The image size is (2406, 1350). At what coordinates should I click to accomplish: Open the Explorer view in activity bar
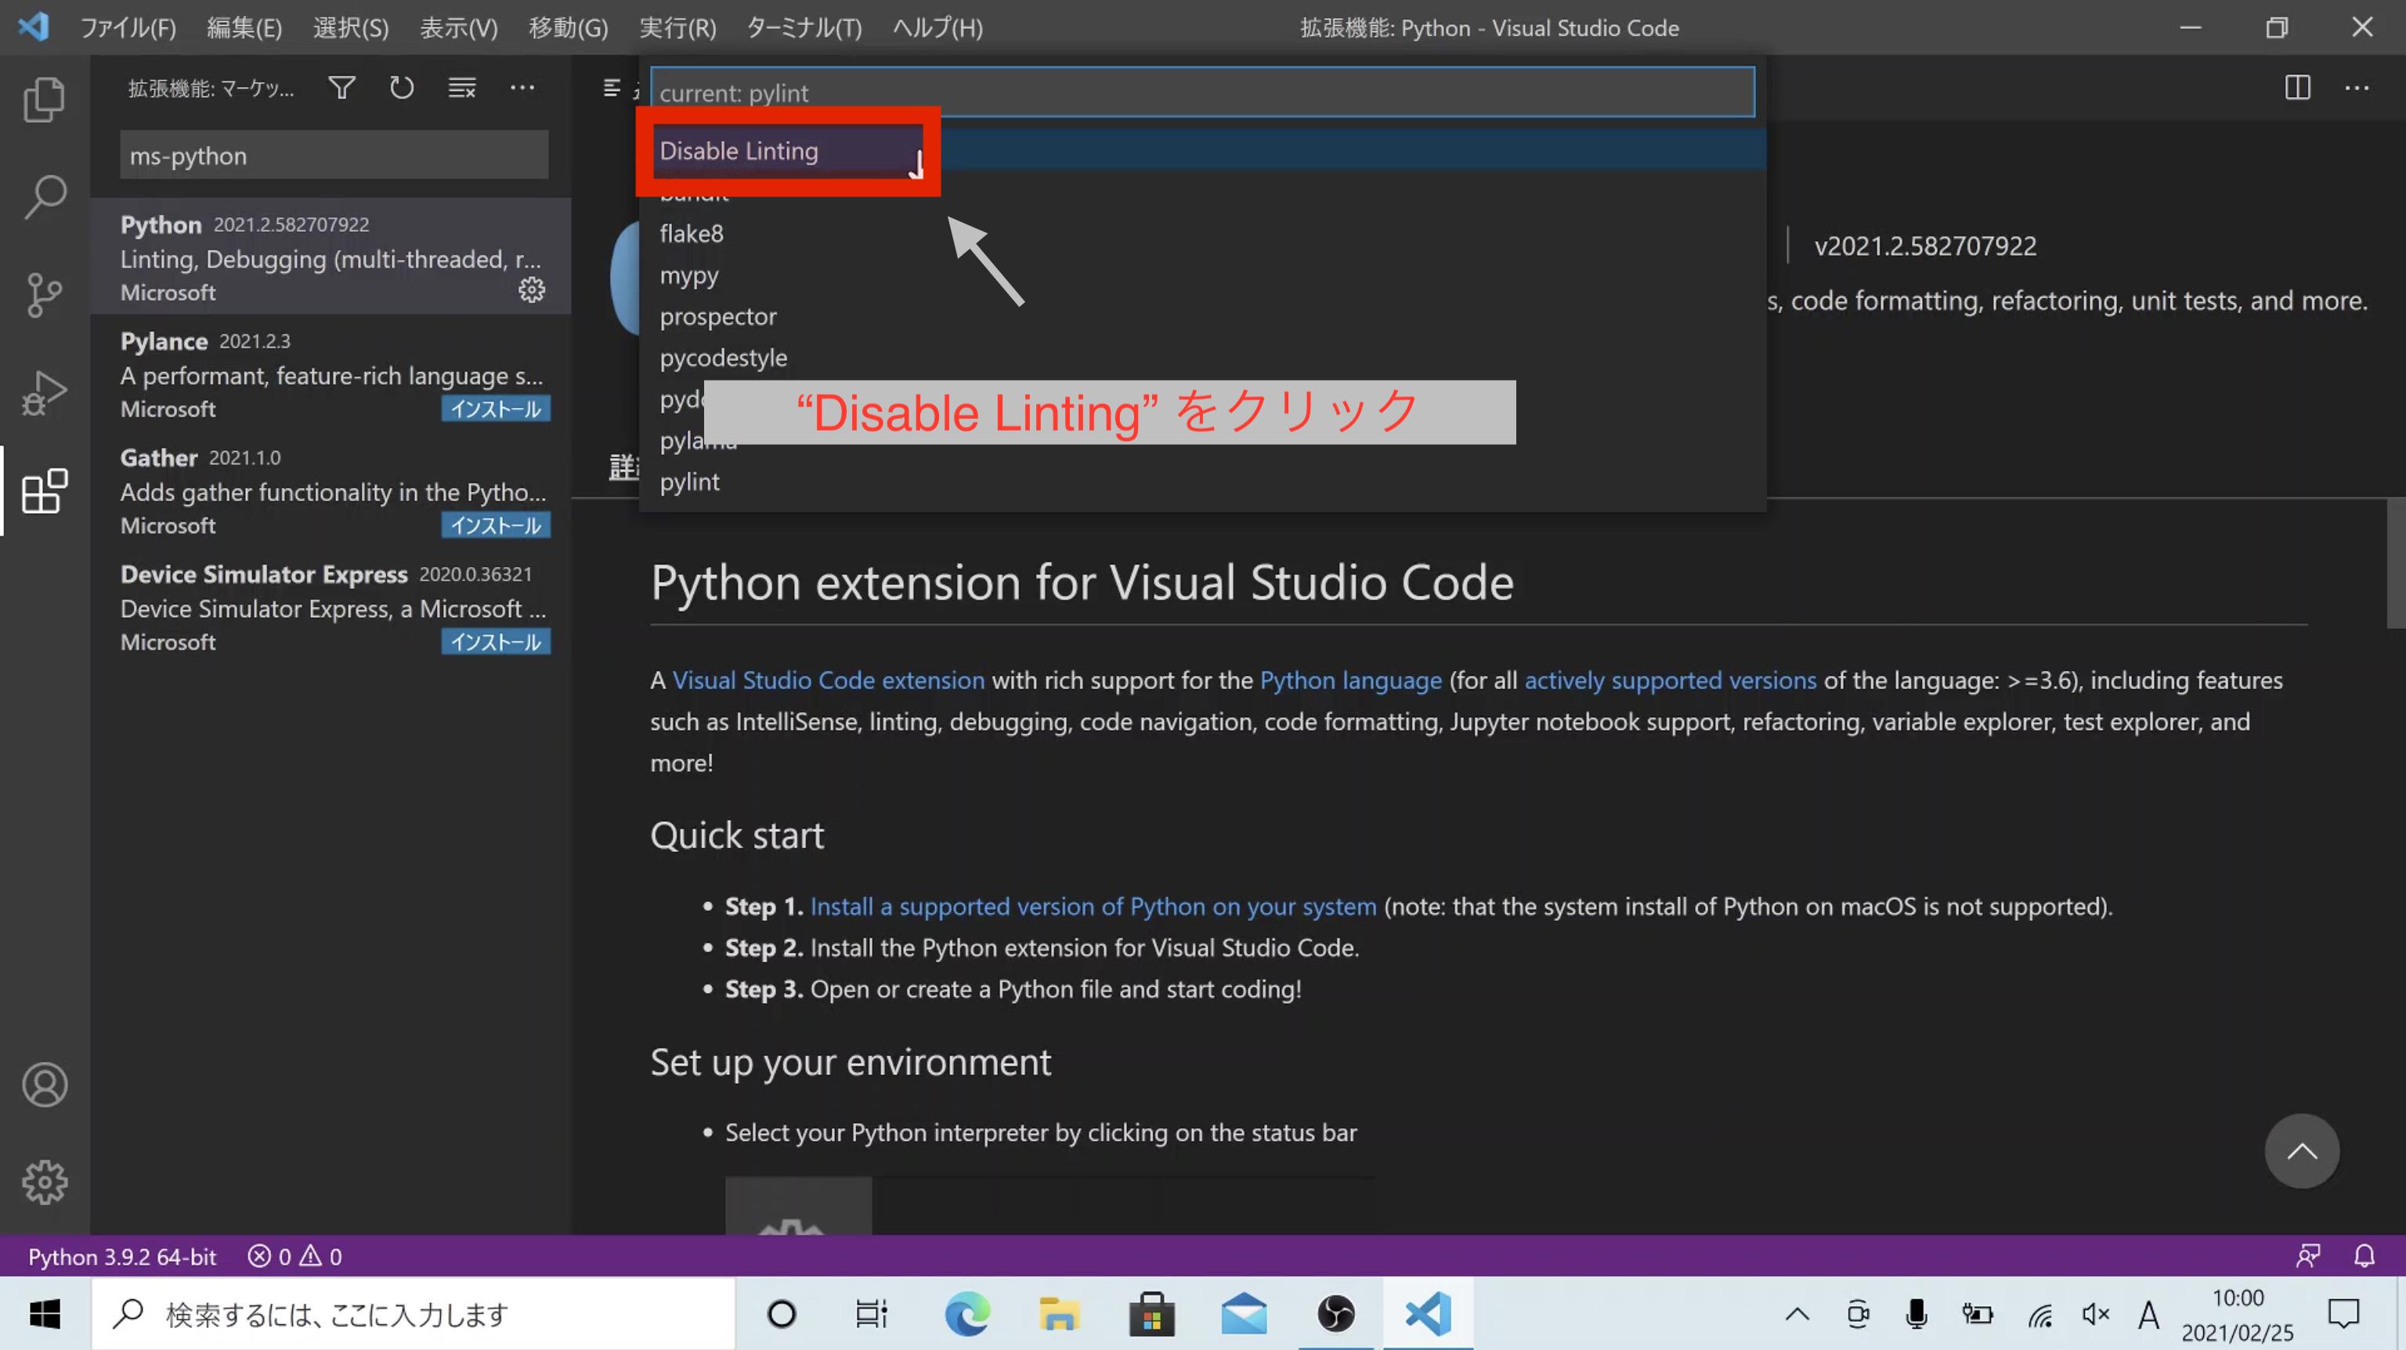point(44,99)
